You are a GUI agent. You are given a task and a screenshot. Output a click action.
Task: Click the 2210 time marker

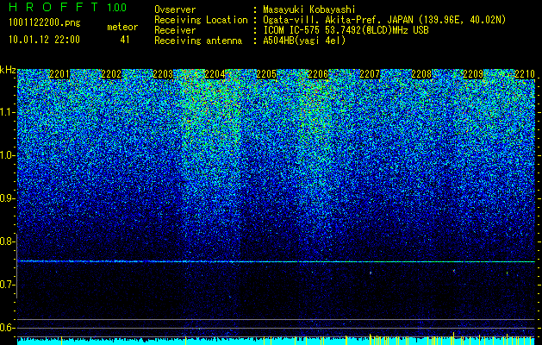tap(525, 74)
